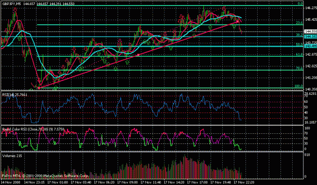This screenshot has height=185, width=317.
Task: Click the 78.6281 RSI scale maximum
Action: pyautogui.click(x=310, y=93)
